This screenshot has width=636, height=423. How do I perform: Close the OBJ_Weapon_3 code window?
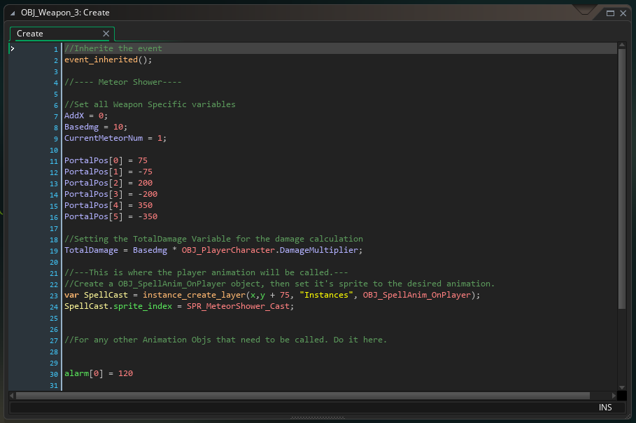click(622, 13)
